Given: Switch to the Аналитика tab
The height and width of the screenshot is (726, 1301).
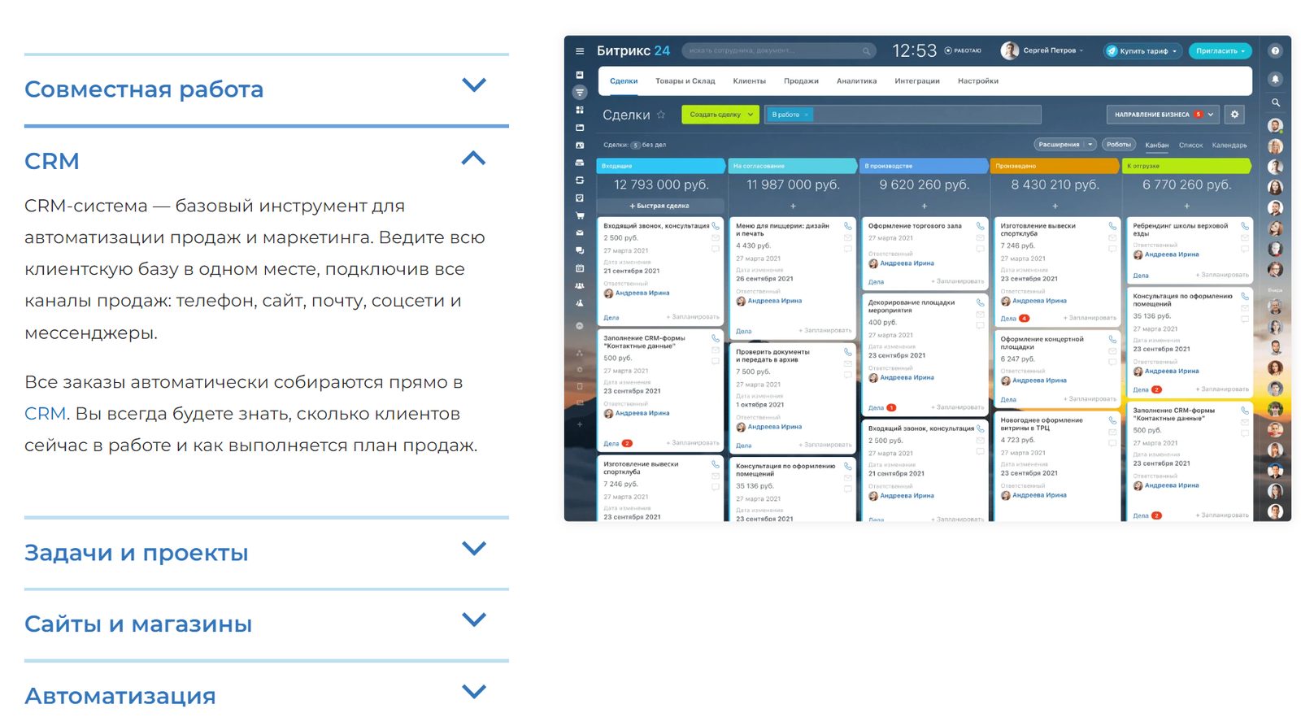Looking at the screenshot, I should [x=856, y=81].
